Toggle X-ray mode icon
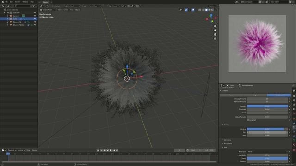Viewport: 296px width, 166px height. [200, 10]
